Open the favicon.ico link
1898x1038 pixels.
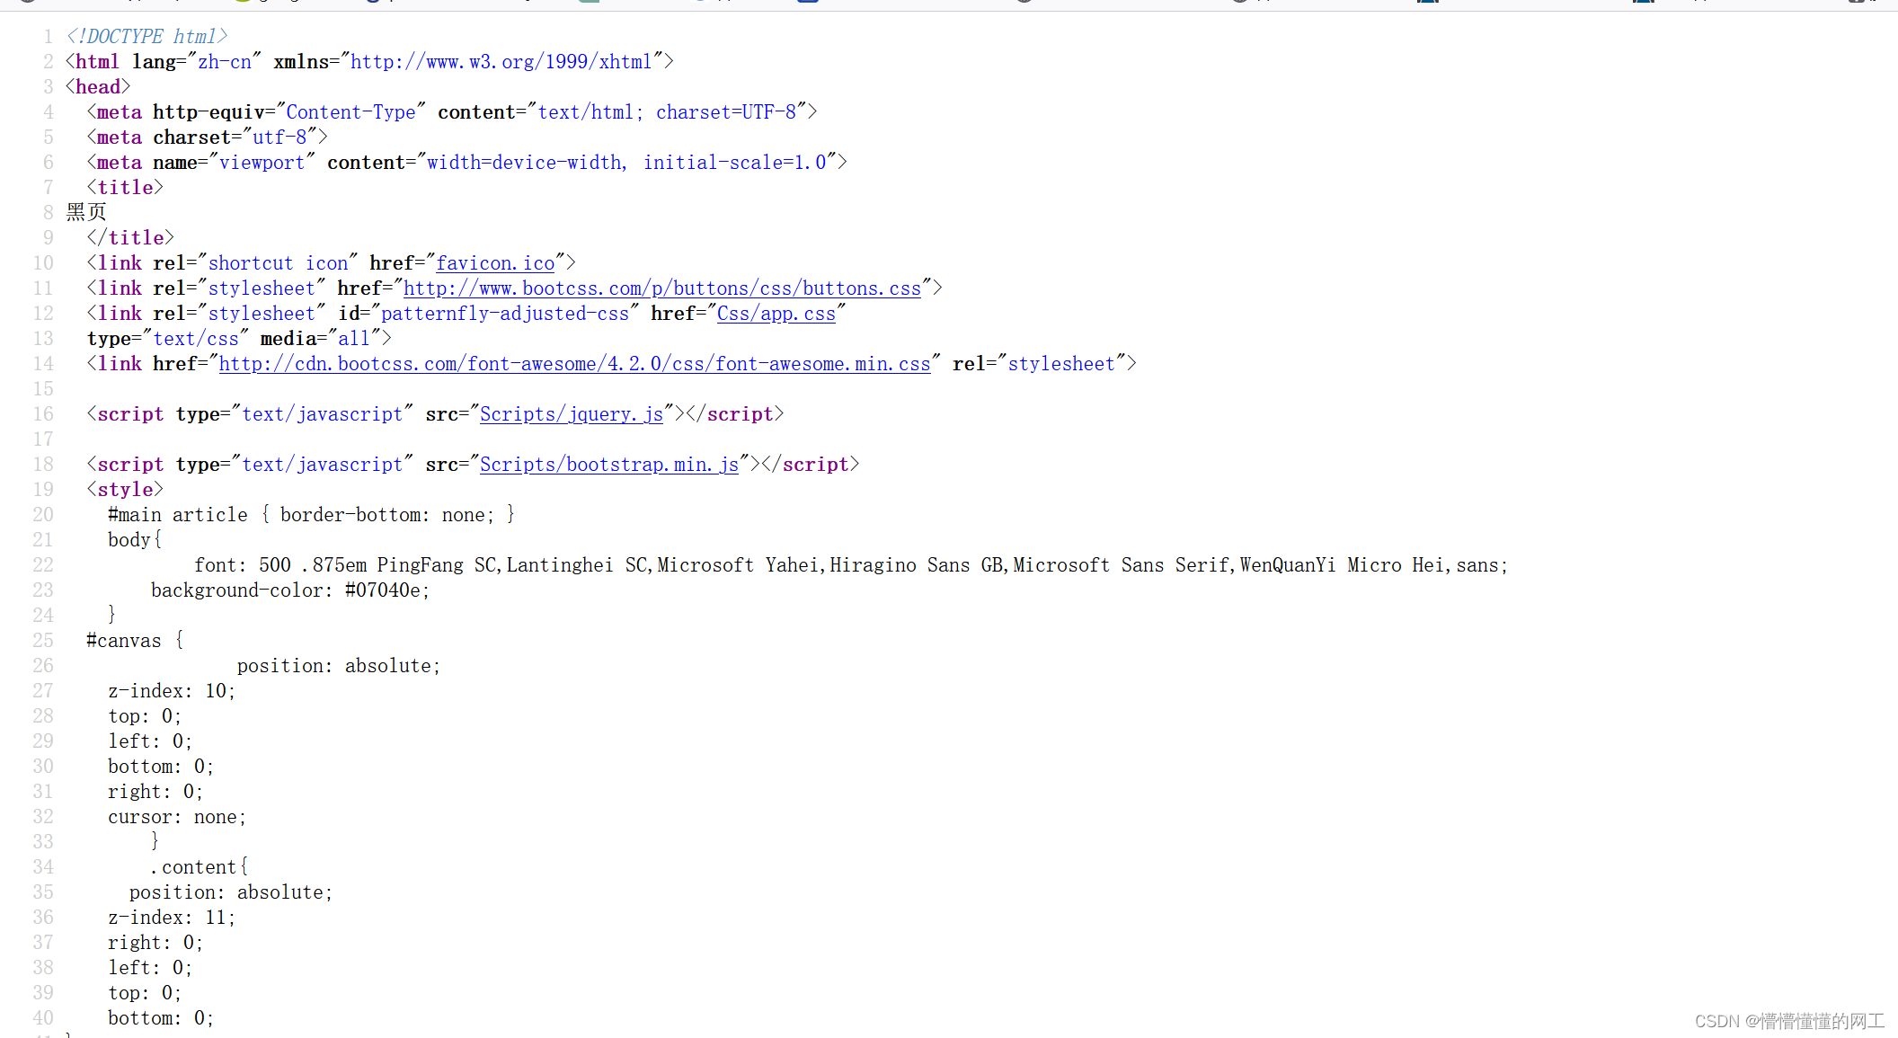coord(495,263)
